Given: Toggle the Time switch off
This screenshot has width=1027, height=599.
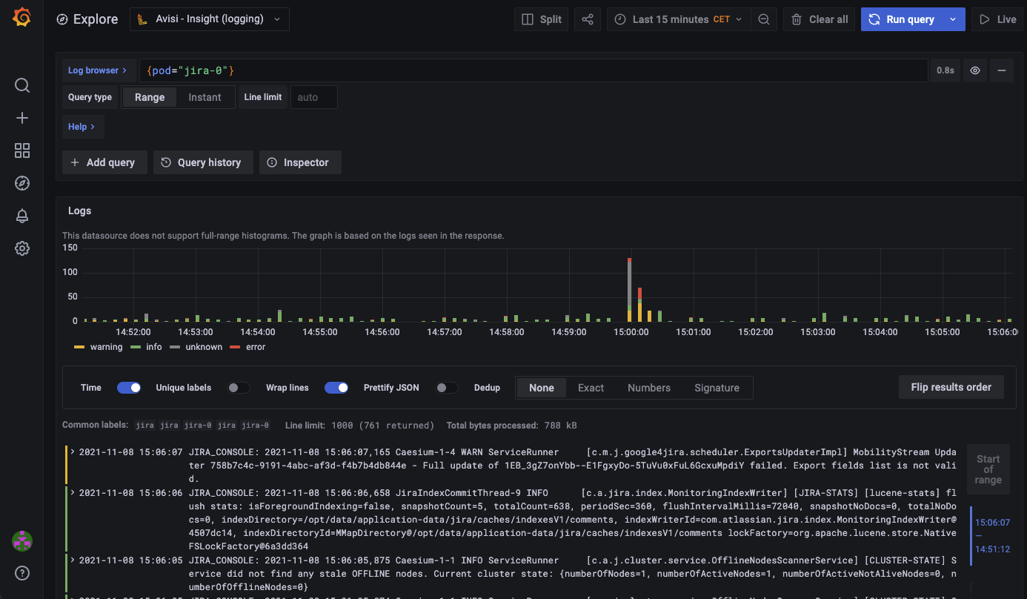Looking at the screenshot, I should tap(129, 388).
